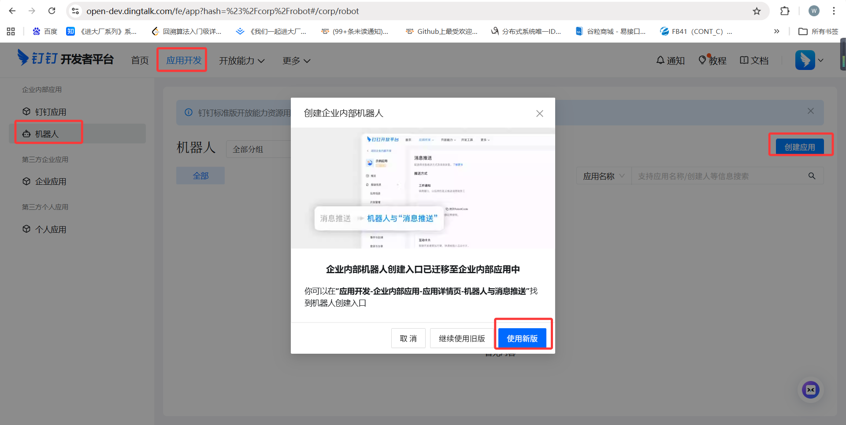The height and width of the screenshot is (425, 846).
Task: Expand the 更多 dropdown menu
Action: coord(297,61)
